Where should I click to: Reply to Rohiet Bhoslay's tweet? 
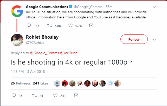[x=14, y=96]
